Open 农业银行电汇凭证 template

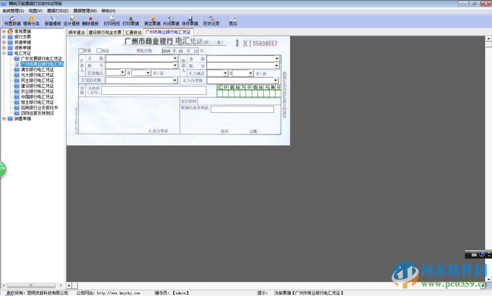click(x=37, y=91)
